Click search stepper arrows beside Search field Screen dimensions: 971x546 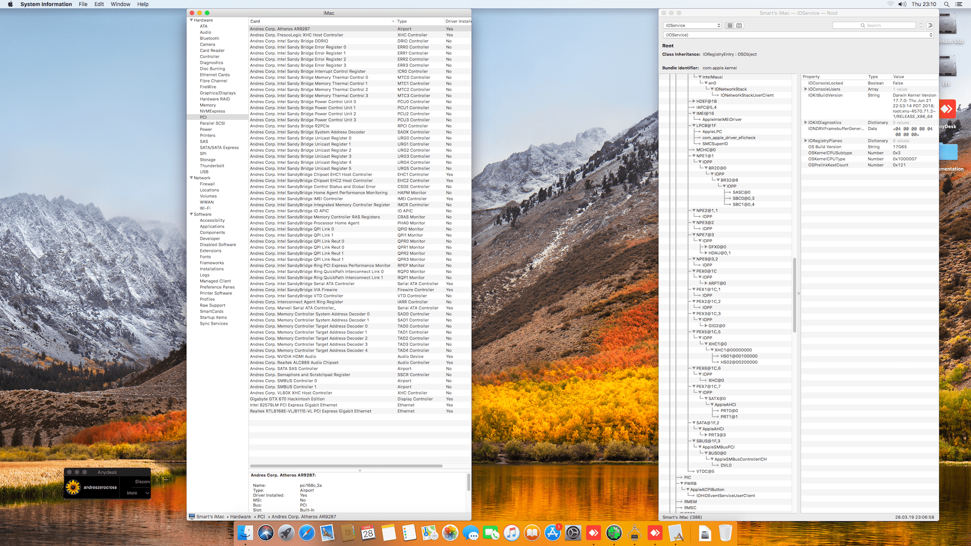[921, 25]
